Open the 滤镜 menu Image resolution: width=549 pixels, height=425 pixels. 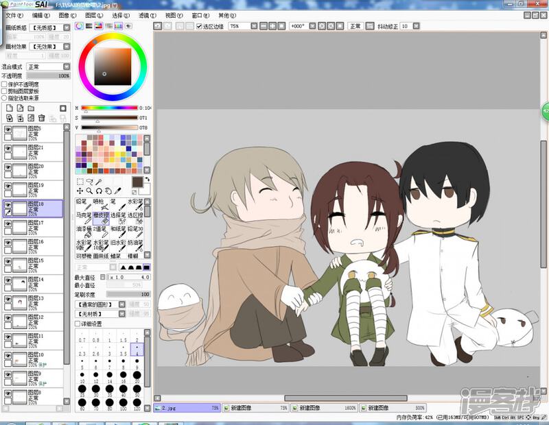pyautogui.click(x=144, y=14)
